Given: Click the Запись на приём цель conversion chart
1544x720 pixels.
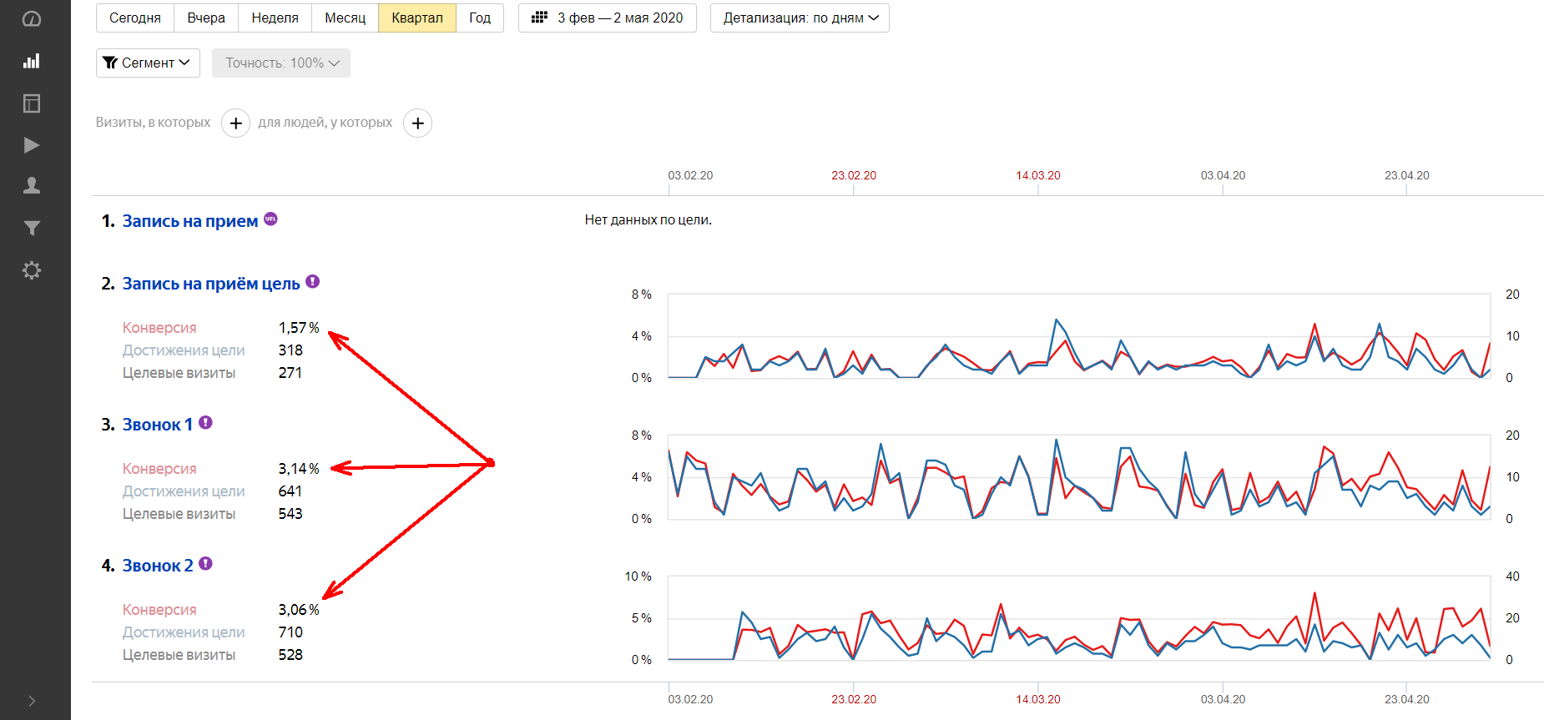Looking at the screenshot, I should click(1079, 336).
